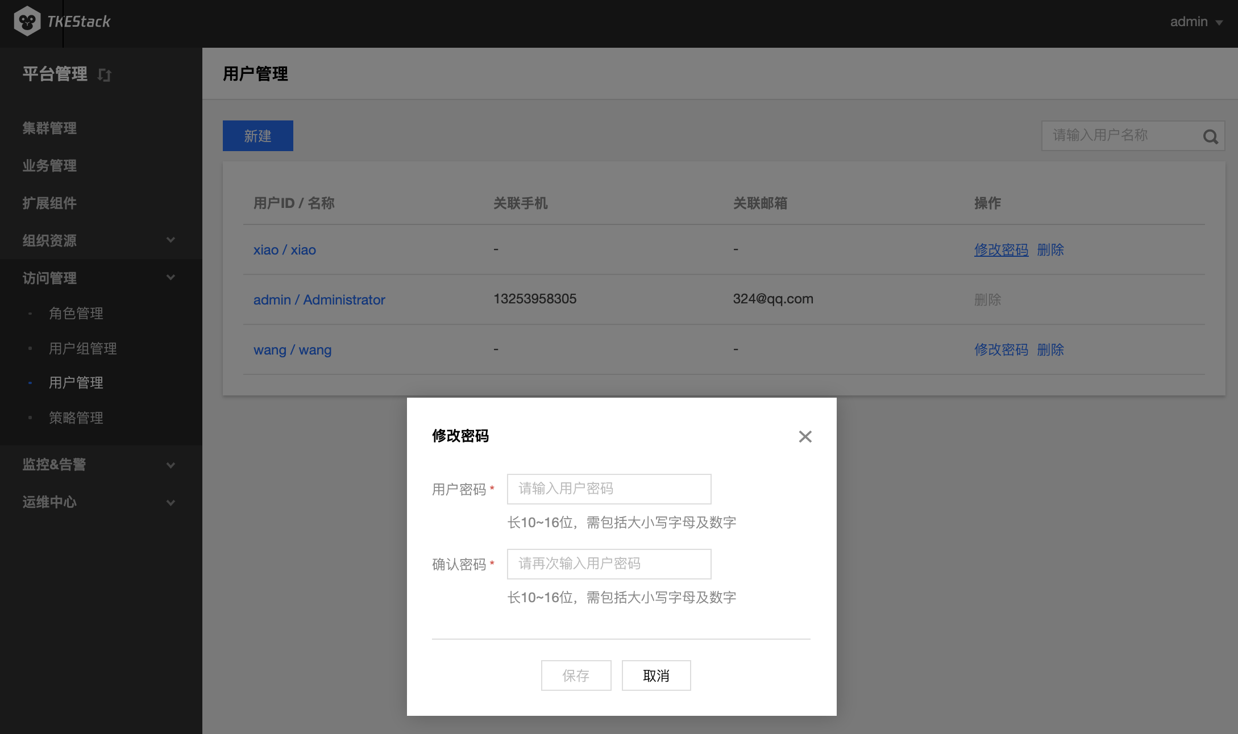Click the phone number 13253958305

pyautogui.click(x=535, y=299)
